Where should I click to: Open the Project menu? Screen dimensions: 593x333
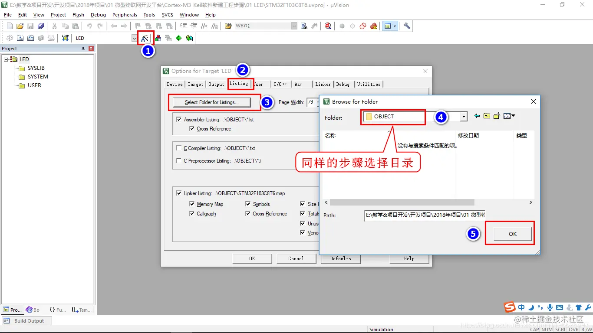(x=58, y=15)
